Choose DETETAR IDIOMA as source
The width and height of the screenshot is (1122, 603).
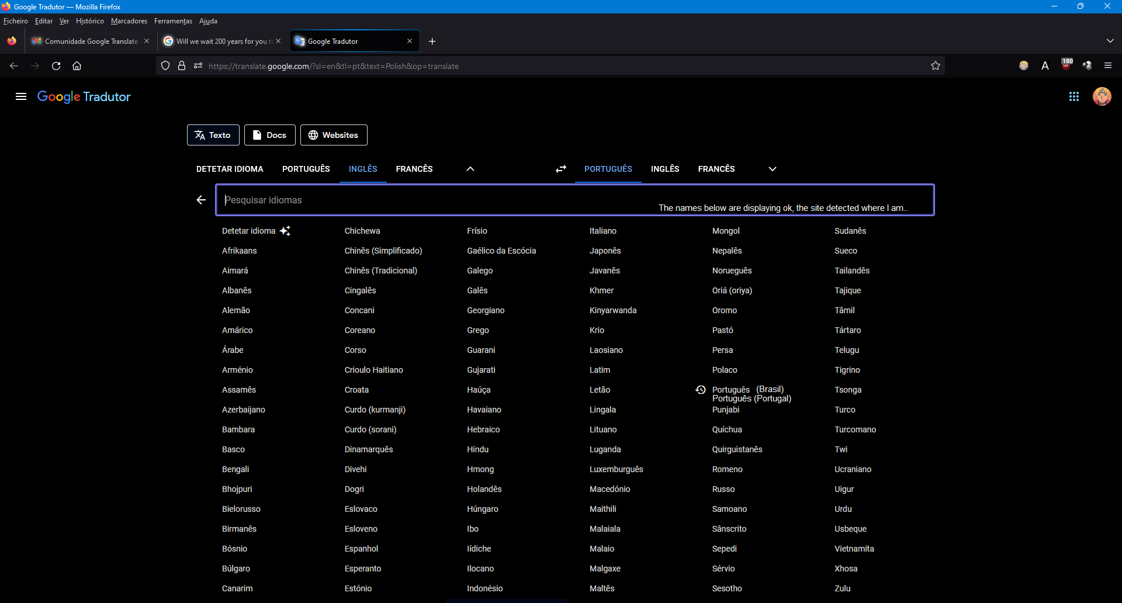pos(230,169)
